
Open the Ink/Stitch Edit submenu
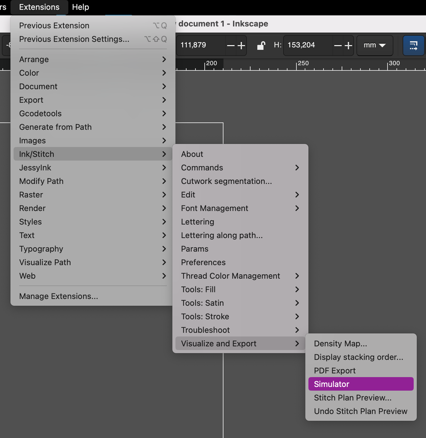(x=240, y=195)
